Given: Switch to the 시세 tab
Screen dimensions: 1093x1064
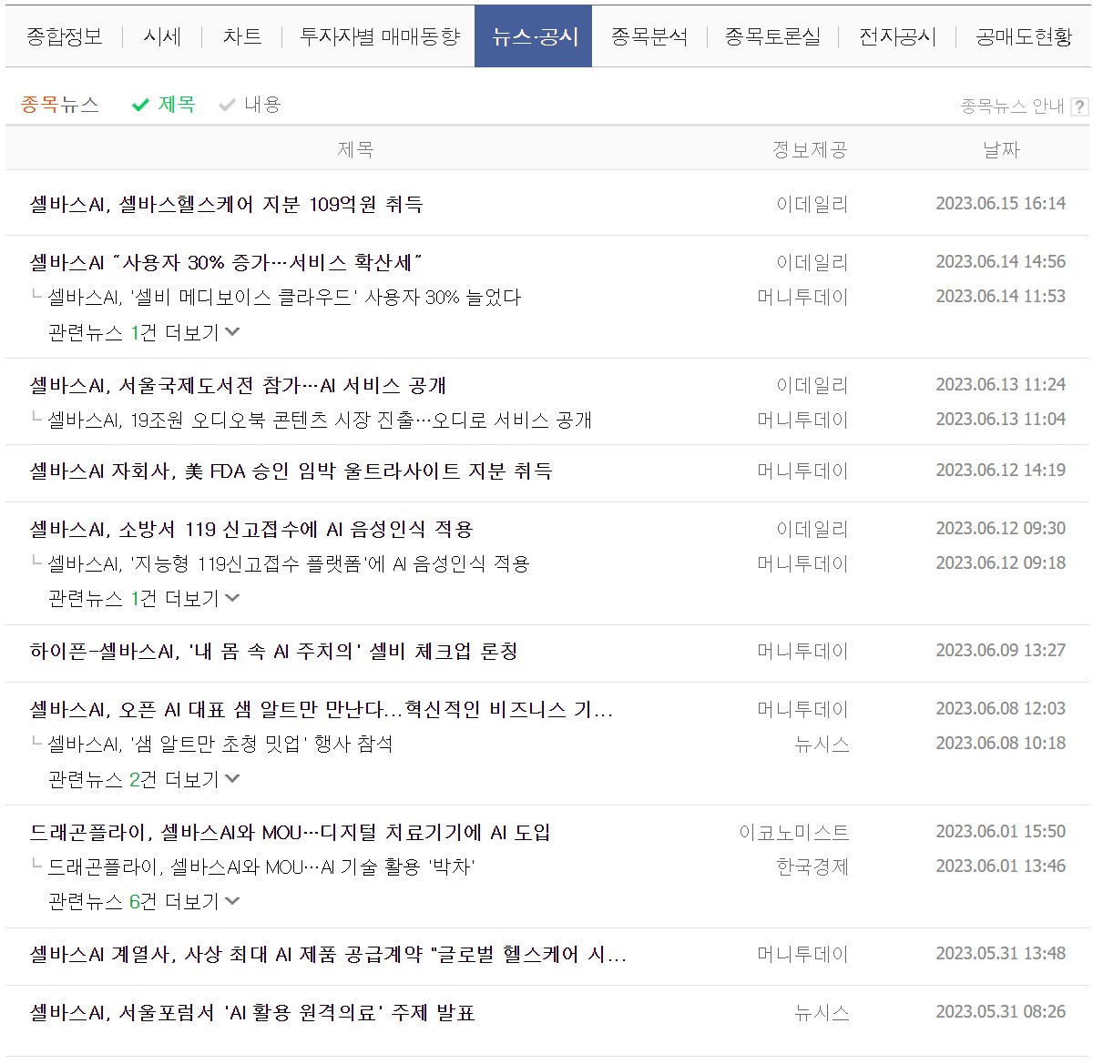Looking at the screenshot, I should (x=162, y=36).
